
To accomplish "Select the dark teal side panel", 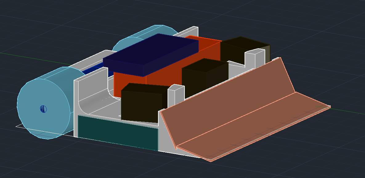I will pyautogui.click(x=118, y=133).
